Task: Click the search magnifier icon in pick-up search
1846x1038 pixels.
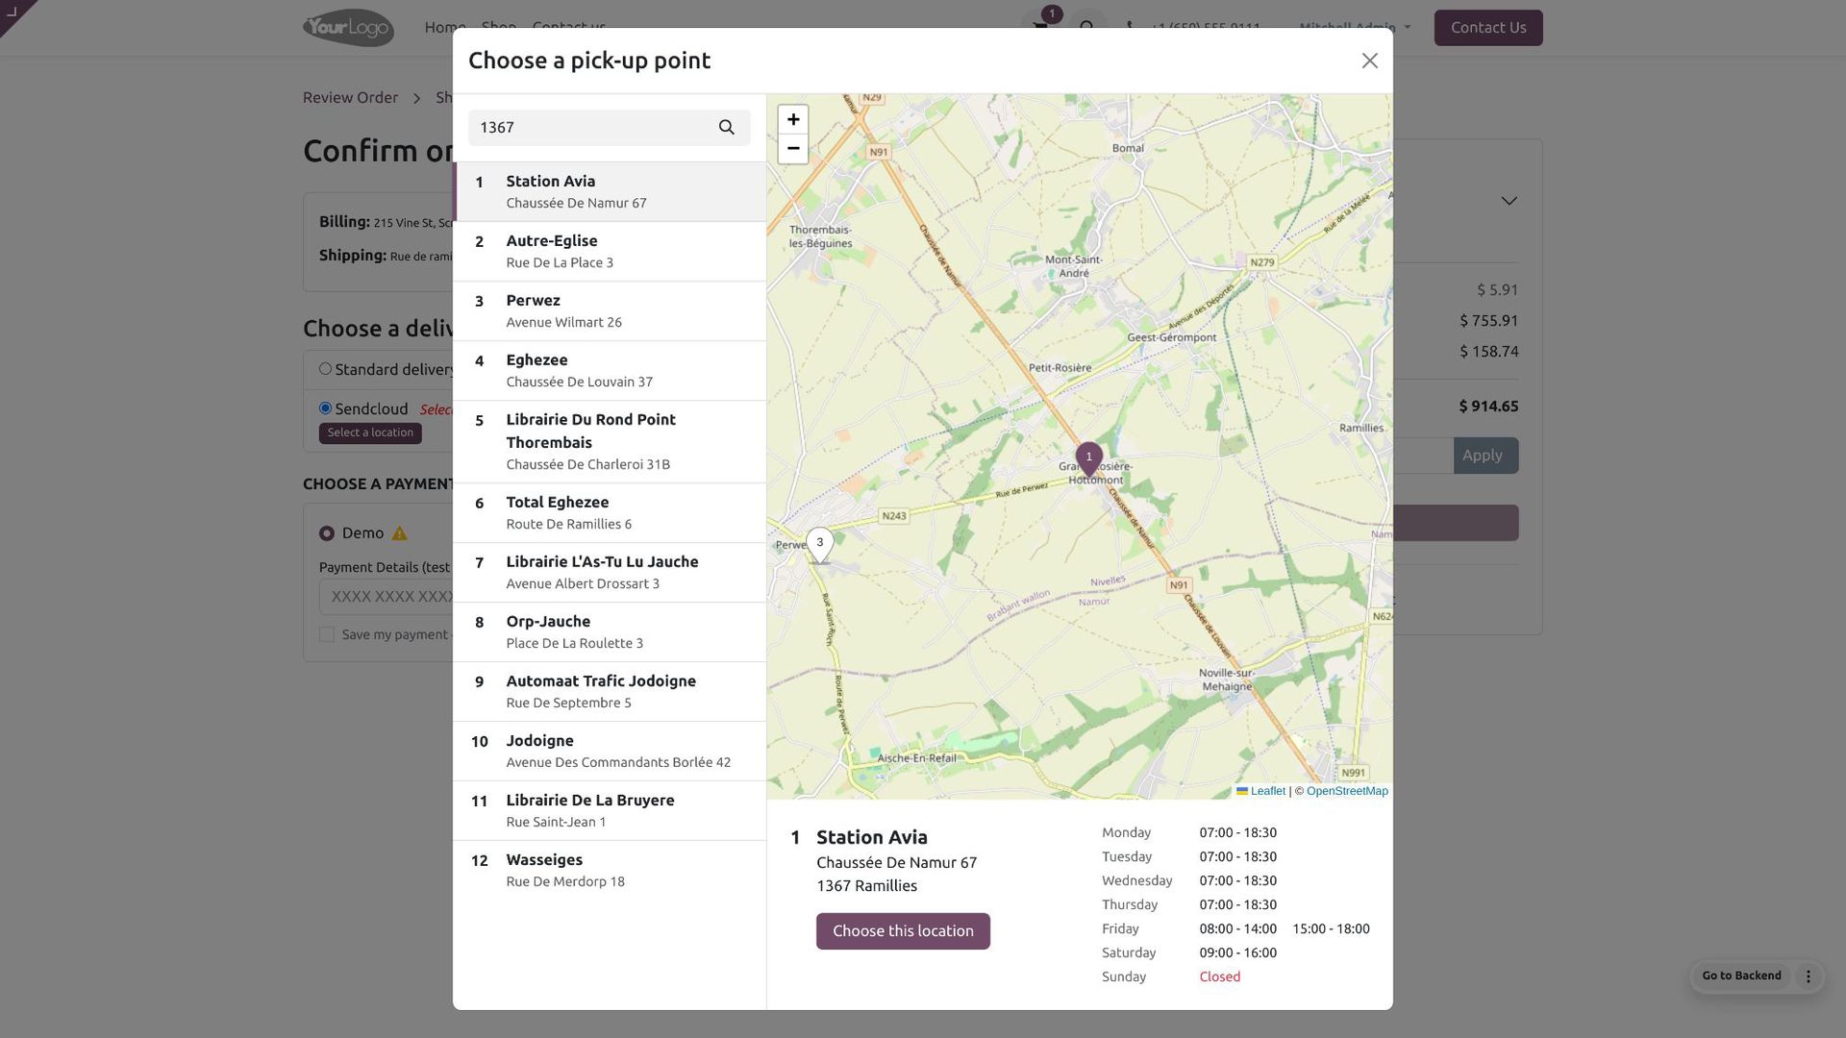Action: coord(726,127)
